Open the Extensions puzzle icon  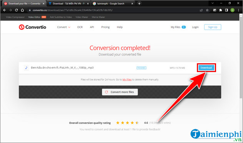221,10
